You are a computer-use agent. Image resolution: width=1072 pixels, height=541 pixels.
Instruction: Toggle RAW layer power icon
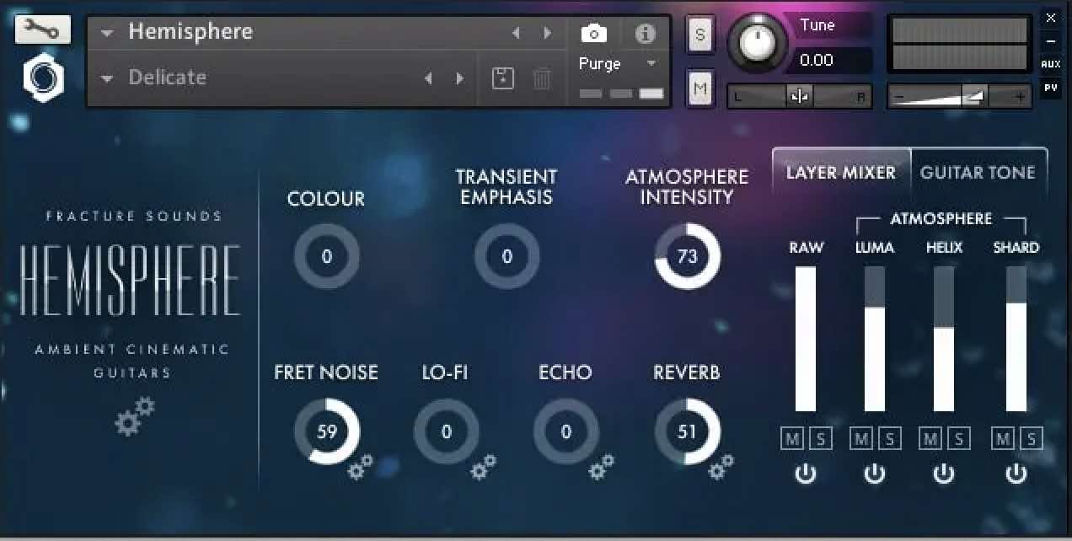coord(806,474)
